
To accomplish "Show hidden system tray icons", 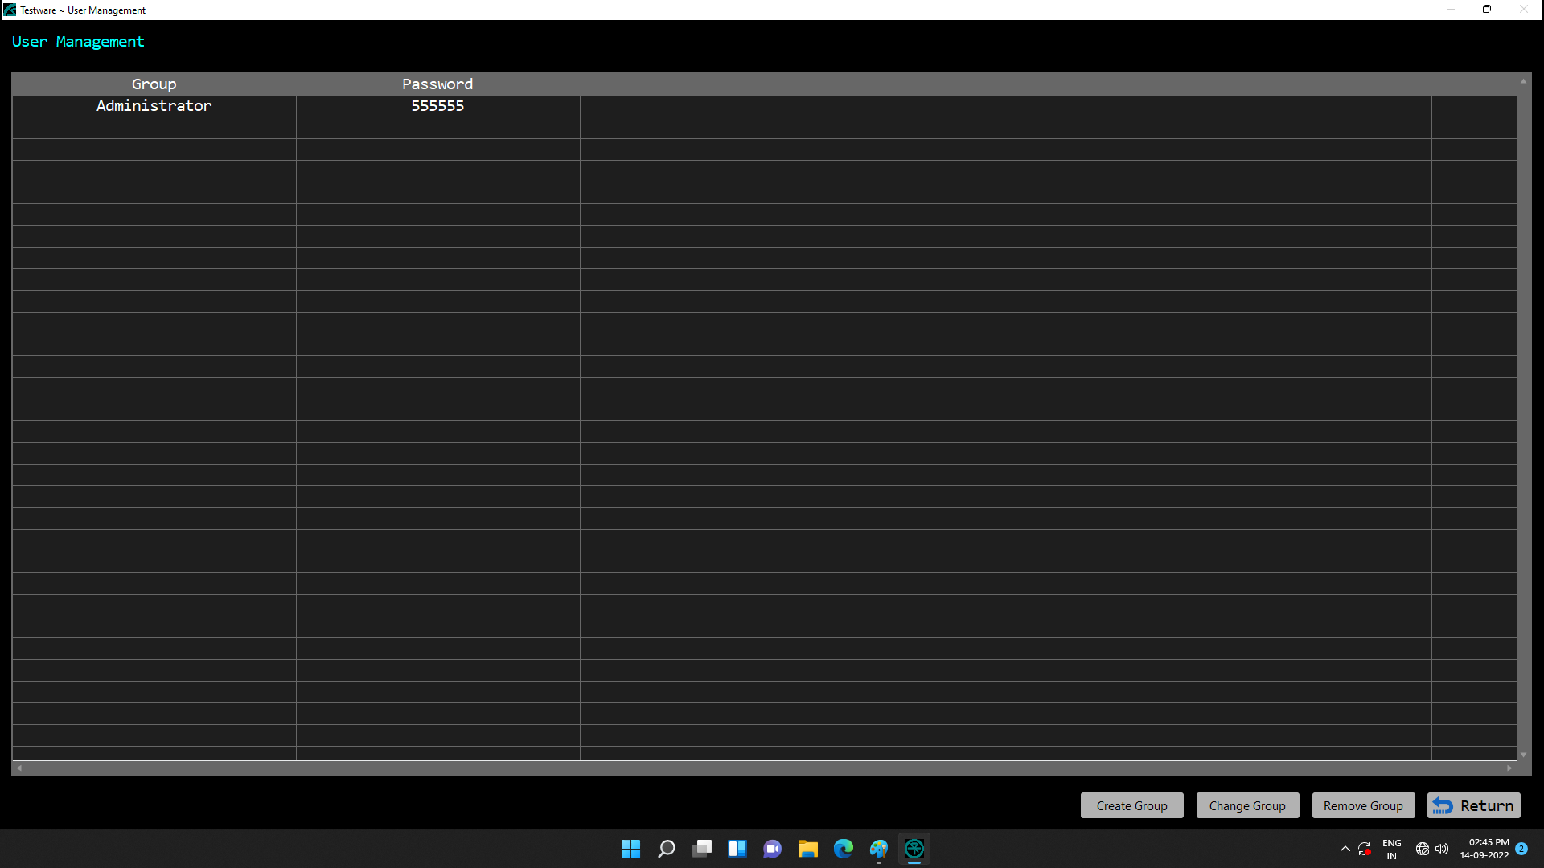I will pos(1345,849).
